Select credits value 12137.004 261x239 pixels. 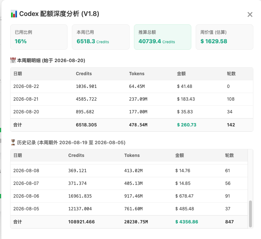[x=80, y=208]
